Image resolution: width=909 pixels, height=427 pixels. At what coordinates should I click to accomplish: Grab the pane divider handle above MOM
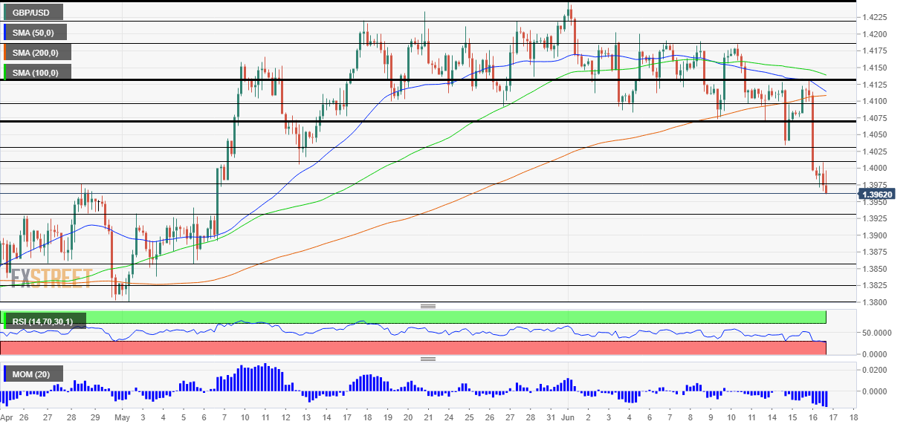(428, 359)
